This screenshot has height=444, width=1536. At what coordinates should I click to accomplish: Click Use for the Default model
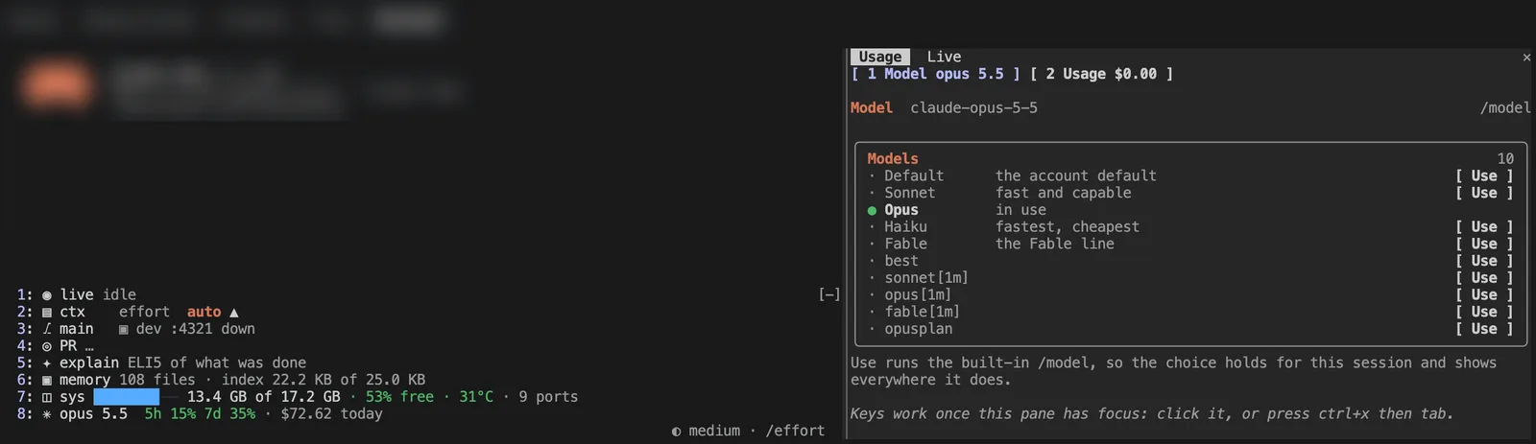coord(1484,175)
